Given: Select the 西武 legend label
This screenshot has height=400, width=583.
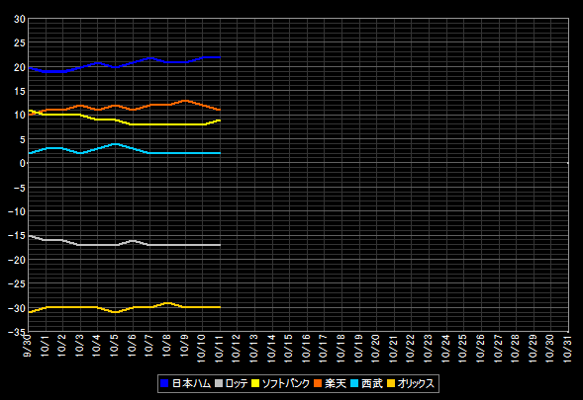Looking at the screenshot, I should 372,383.
